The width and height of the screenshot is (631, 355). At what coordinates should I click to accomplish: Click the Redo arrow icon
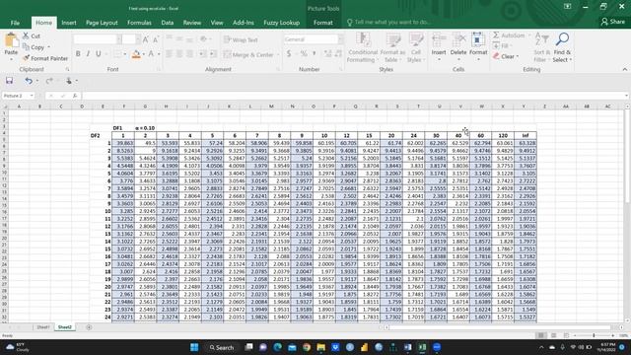pyautogui.click(x=49, y=81)
